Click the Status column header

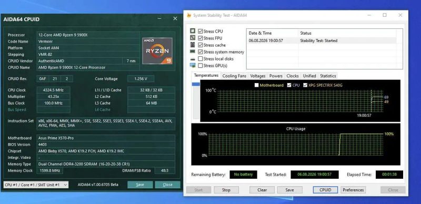coord(347,33)
